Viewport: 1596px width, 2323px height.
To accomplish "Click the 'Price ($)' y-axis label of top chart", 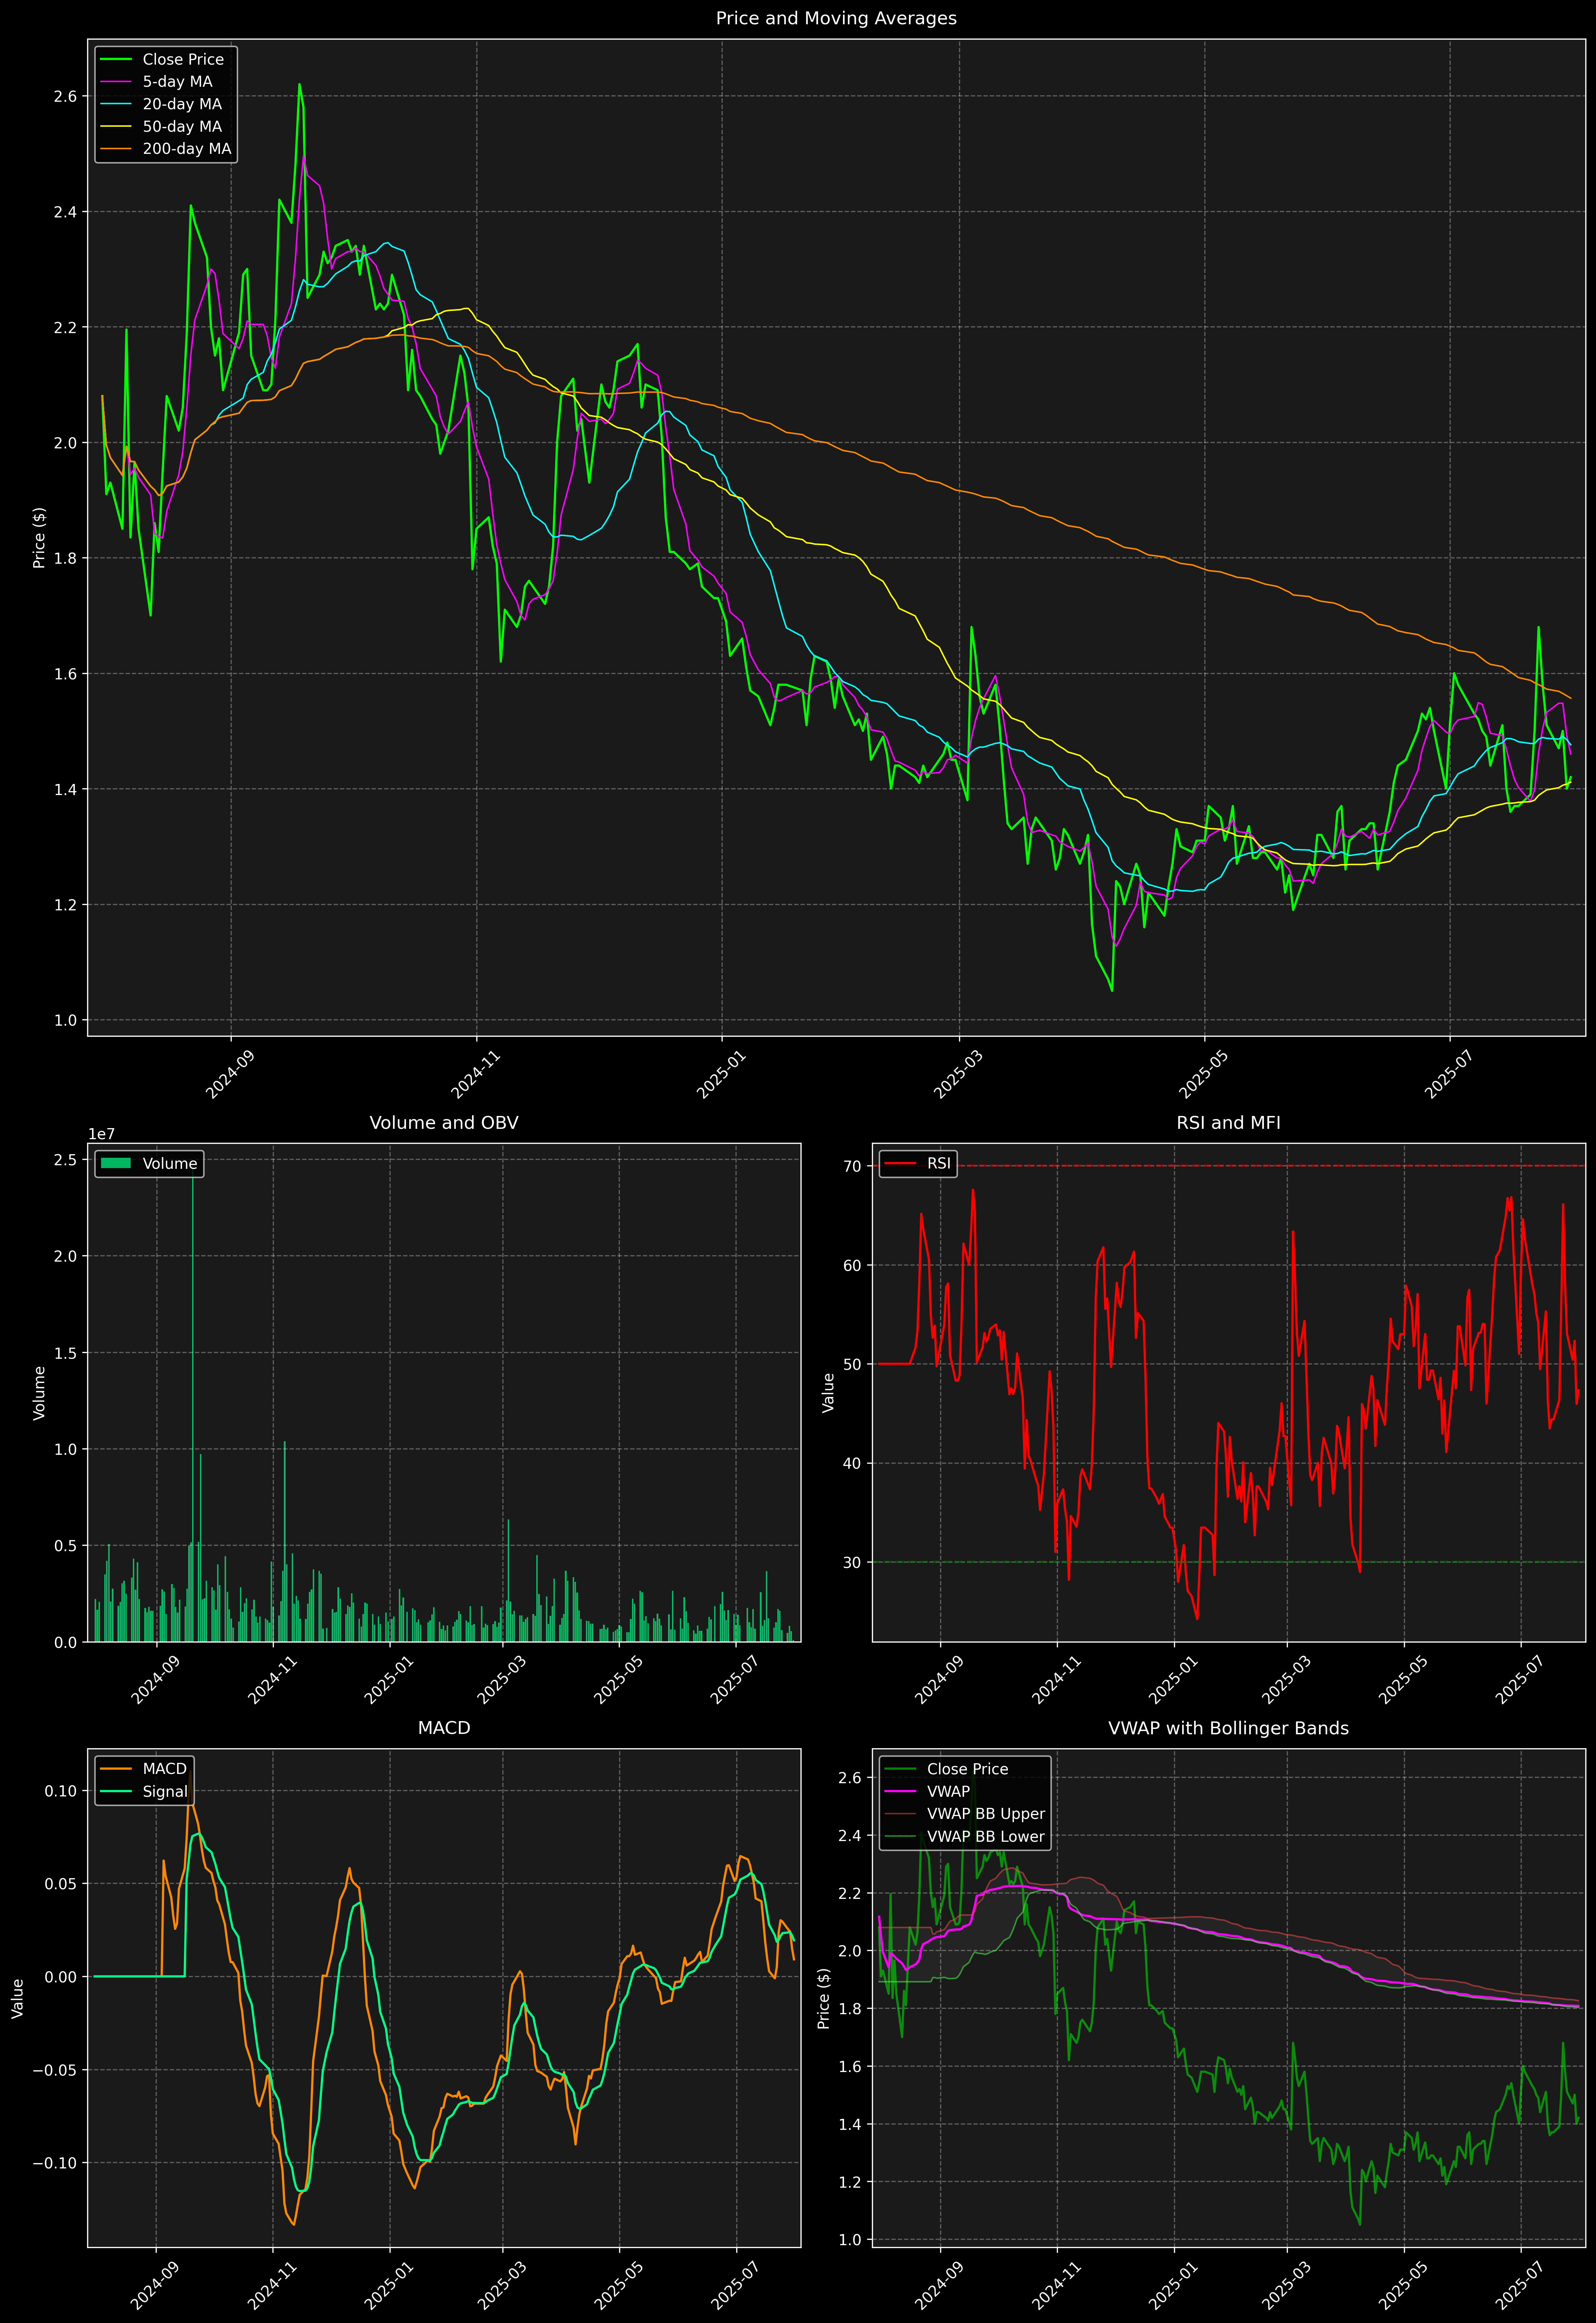I will tap(39, 538).
